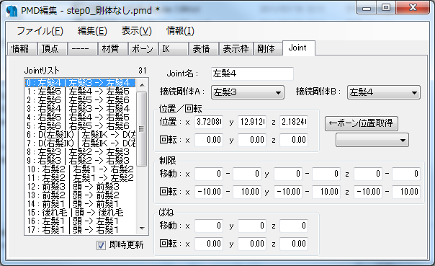Click 制限 回転 x minimum field -10.00
This screenshot has width=435, height=266.
point(209,192)
